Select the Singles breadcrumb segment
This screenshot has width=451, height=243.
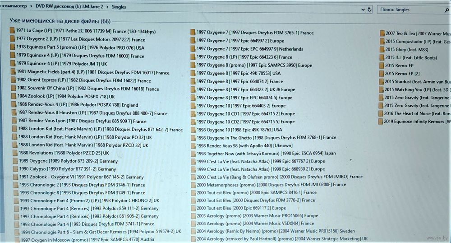(119, 7)
